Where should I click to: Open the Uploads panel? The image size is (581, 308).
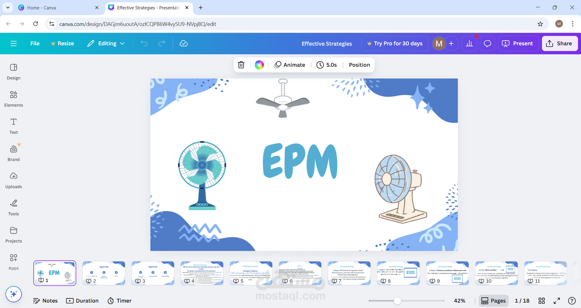pos(14,181)
